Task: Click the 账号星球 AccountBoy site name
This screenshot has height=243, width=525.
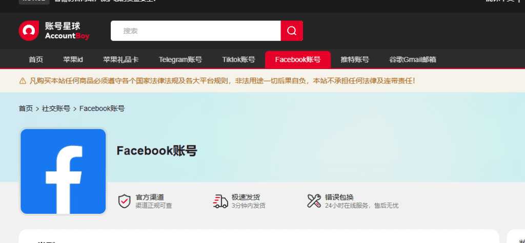Action: (x=67, y=31)
